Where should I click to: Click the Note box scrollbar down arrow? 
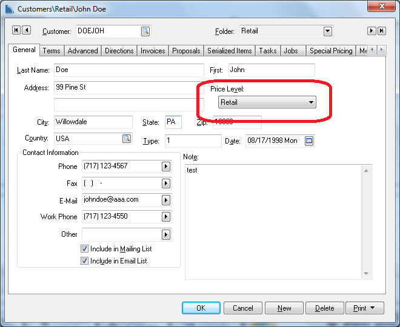[x=366, y=274]
